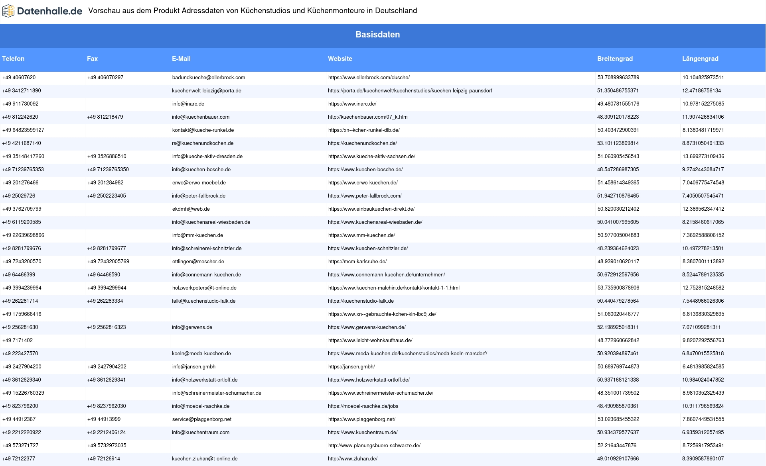
Task: Select phone number +49 3412711890
Action: pos(22,91)
